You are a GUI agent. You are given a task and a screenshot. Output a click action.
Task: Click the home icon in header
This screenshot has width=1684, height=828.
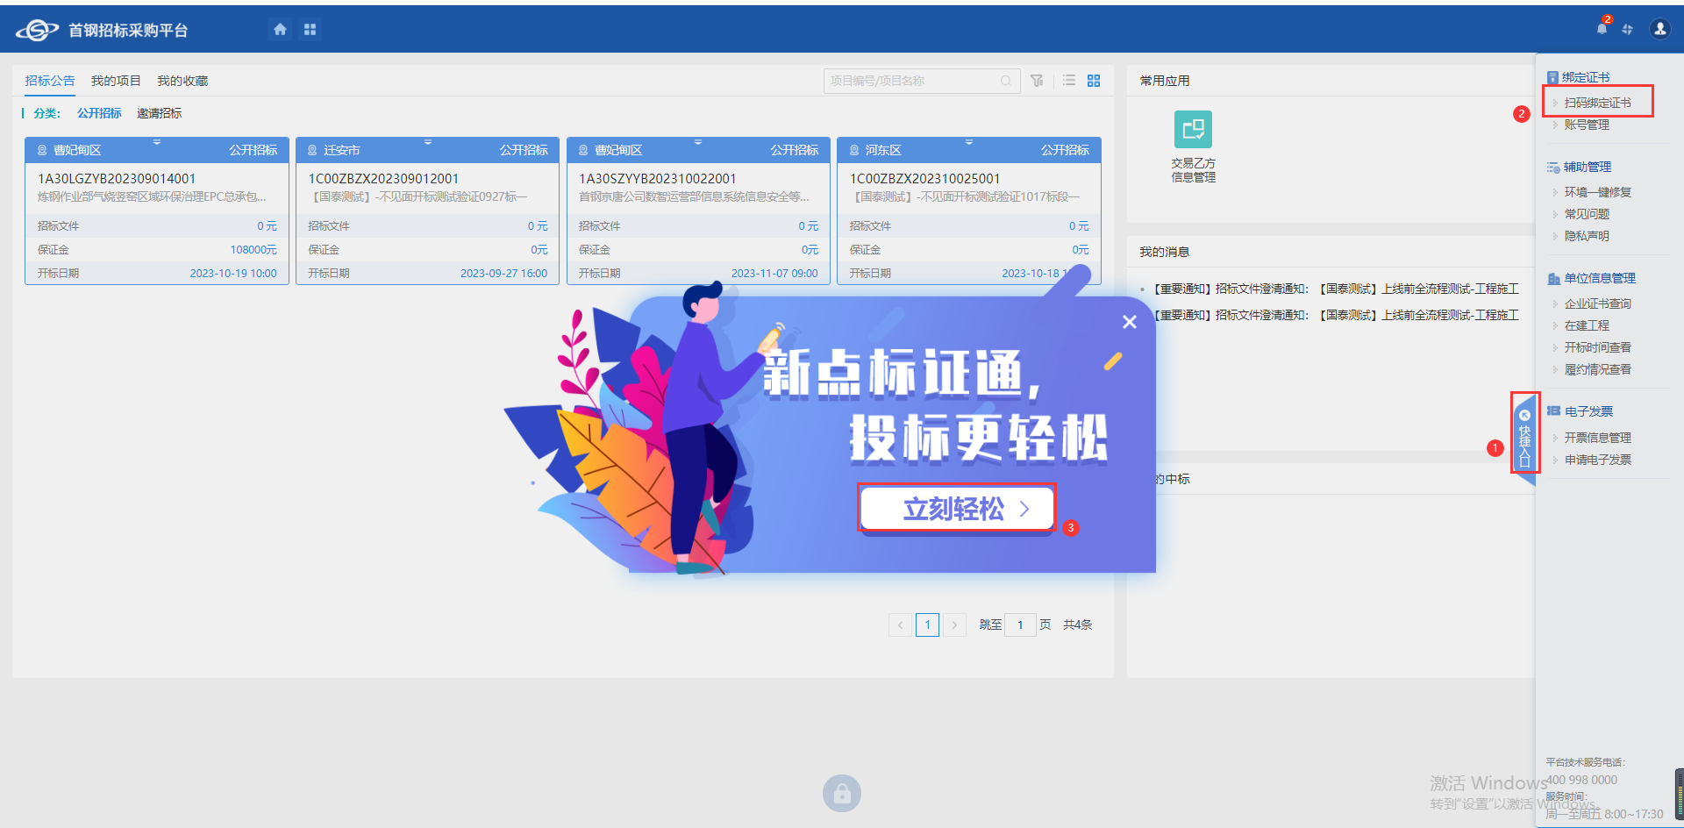click(x=280, y=30)
